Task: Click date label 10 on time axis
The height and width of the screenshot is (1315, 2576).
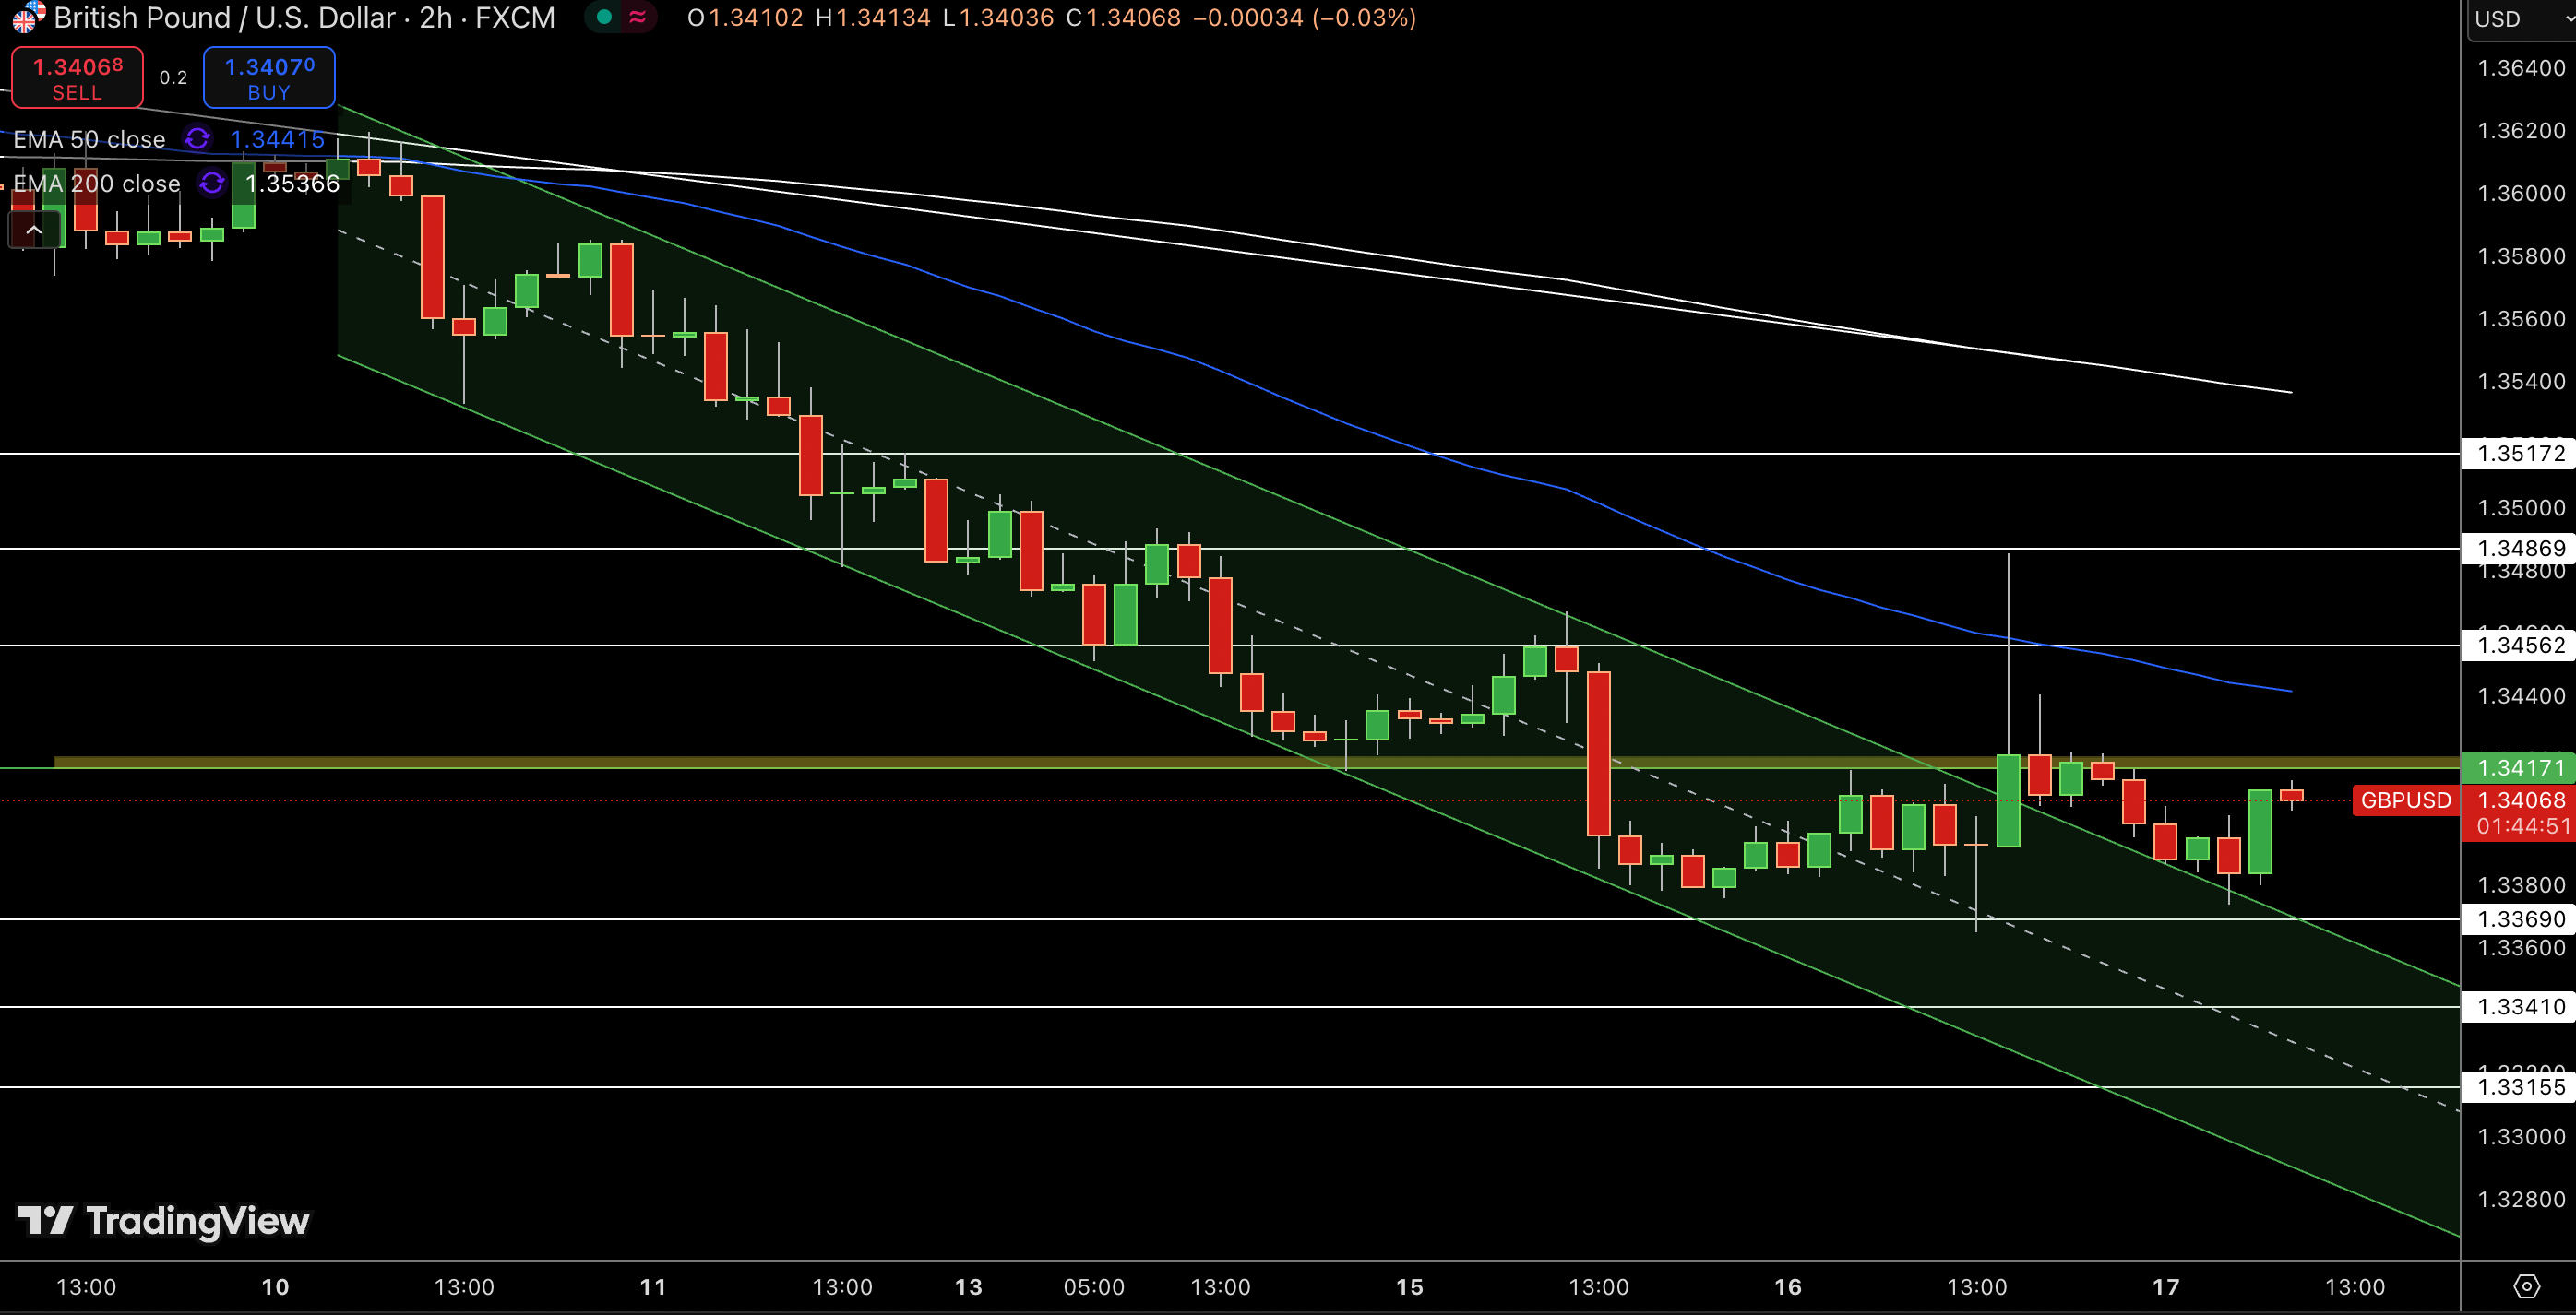Action: coord(275,1287)
